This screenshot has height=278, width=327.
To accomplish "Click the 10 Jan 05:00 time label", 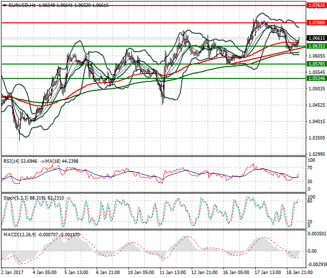I will click(x=141, y=273).
